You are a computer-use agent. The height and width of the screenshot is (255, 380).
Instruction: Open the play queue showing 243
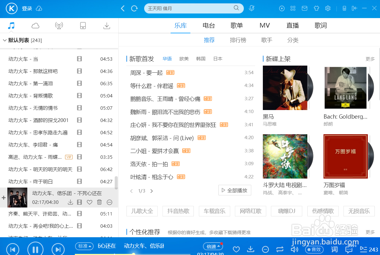click(369, 249)
